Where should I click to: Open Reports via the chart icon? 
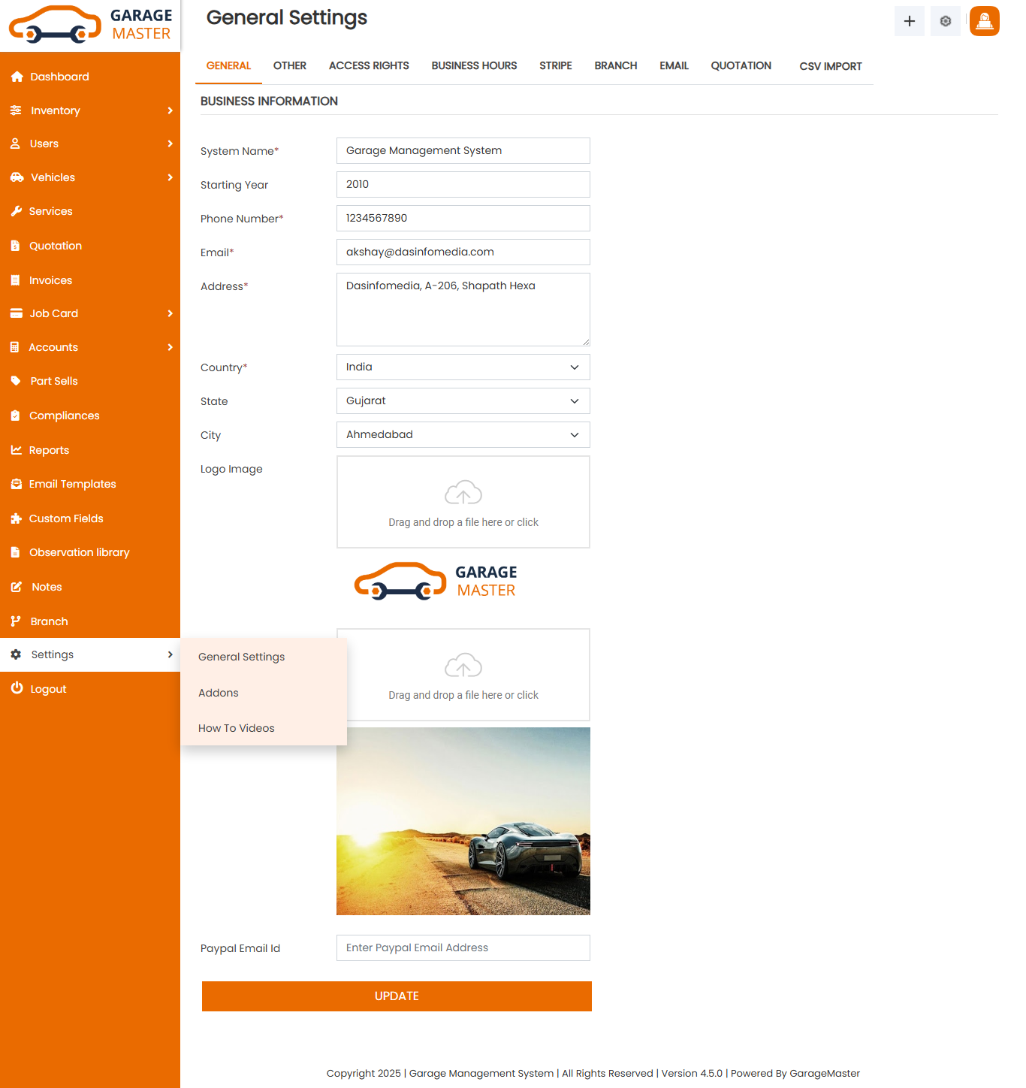click(x=17, y=449)
